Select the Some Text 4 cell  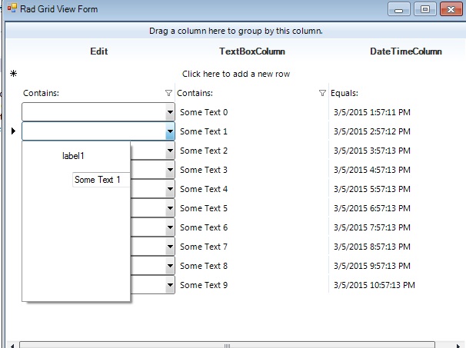(204, 189)
